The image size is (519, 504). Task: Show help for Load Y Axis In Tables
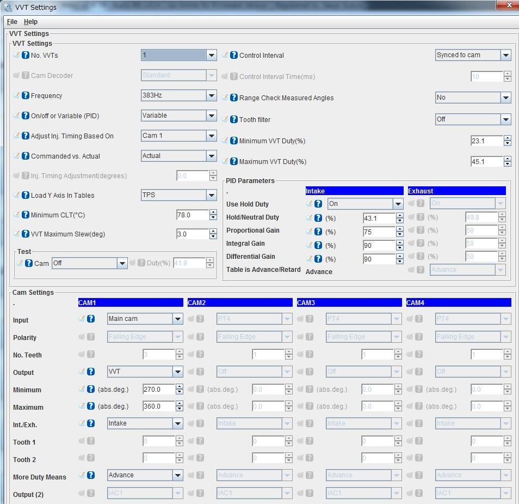tap(26, 195)
